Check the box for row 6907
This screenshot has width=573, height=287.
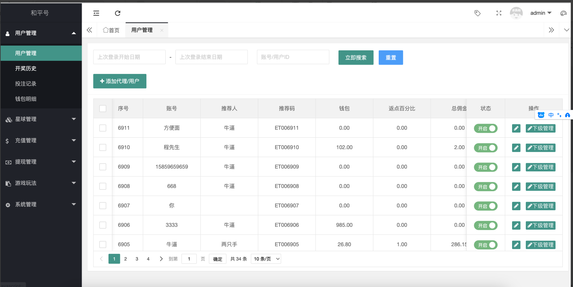(103, 206)
